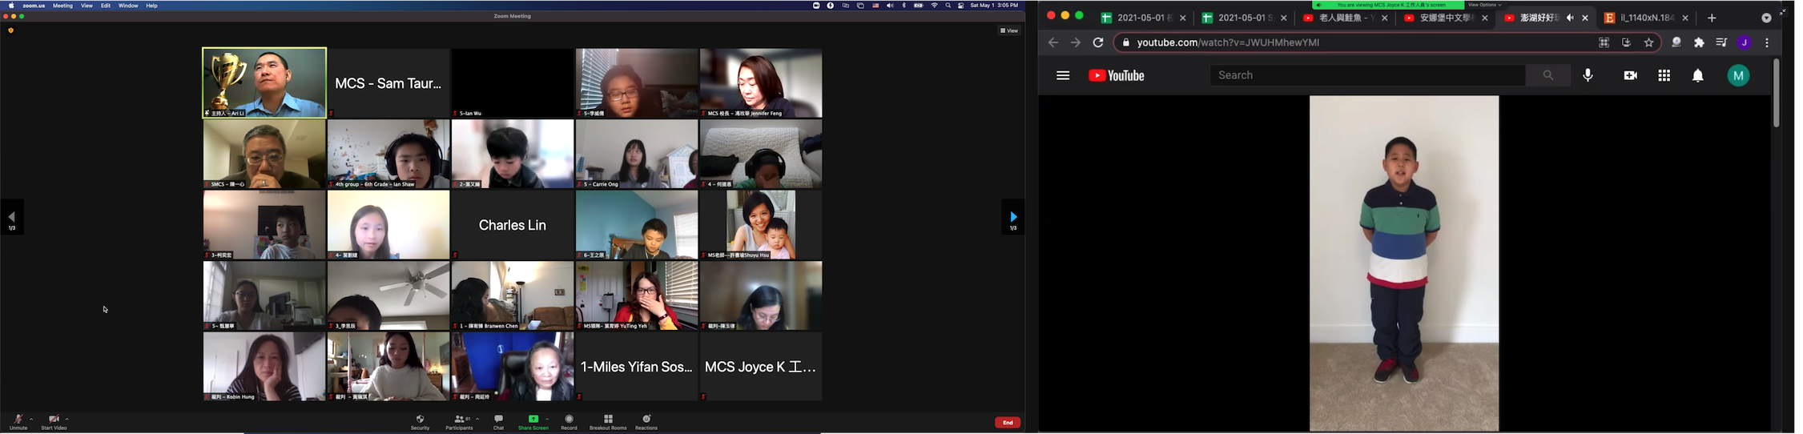
Task: Toggle the YouTube hamburger guide menu
Action: click(1063, 76)
